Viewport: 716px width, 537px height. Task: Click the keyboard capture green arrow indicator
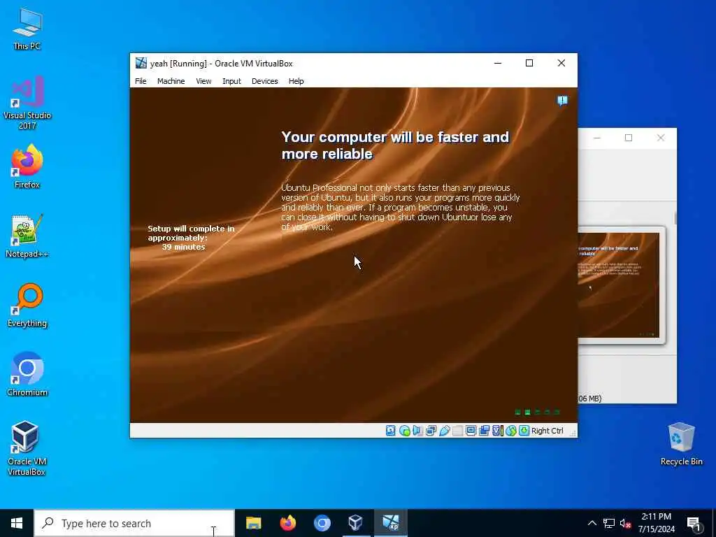point(524,431)
